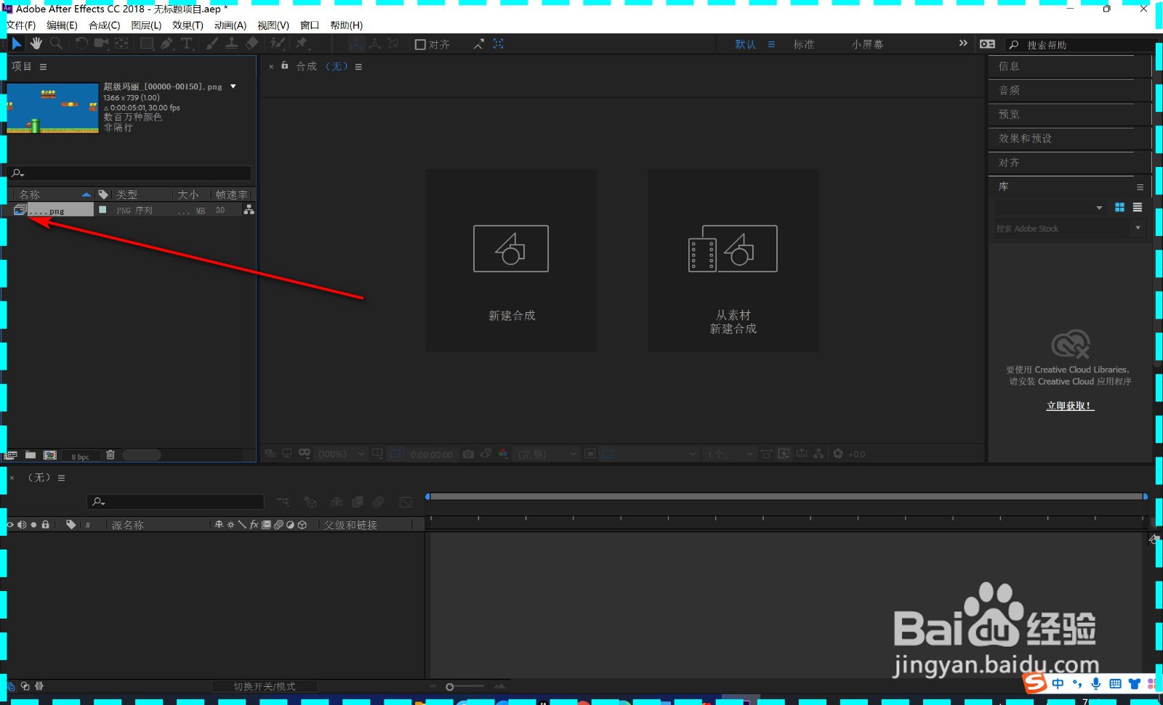Open the magnification 100% dropdown
1163x705 pixels.
click(x=342, y=454)
